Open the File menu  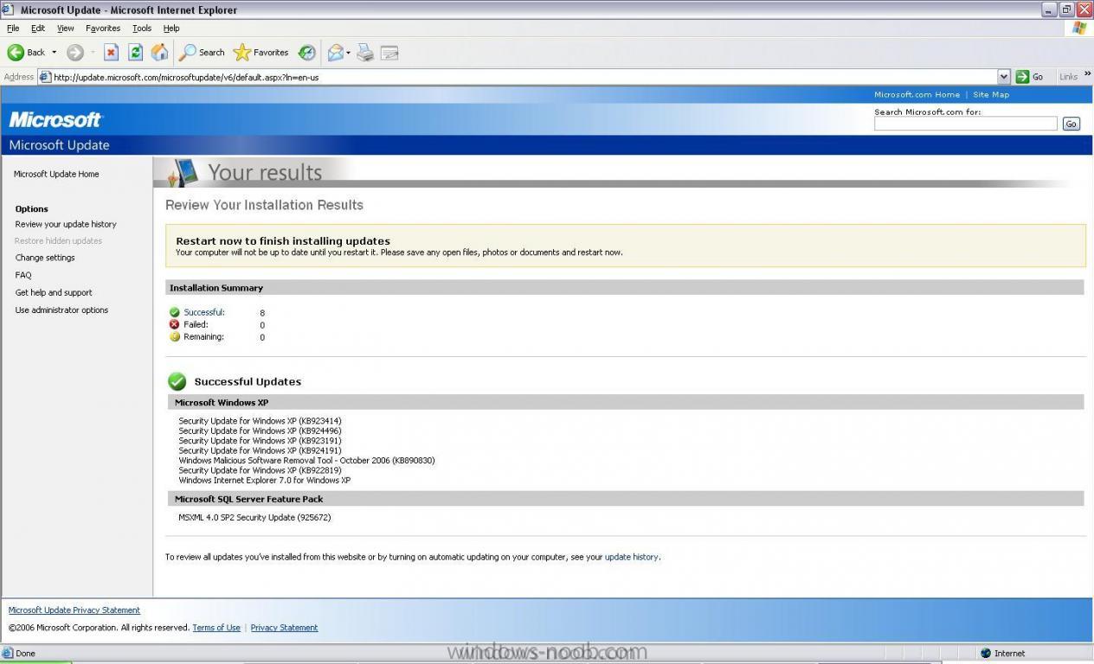click(x=13, y=29)
